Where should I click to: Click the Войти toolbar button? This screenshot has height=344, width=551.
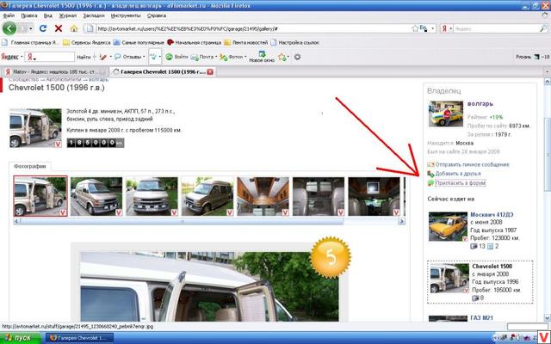pos(176,57)
